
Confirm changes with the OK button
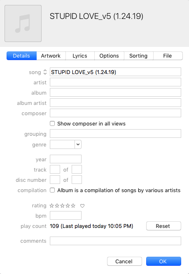point(163,261)
